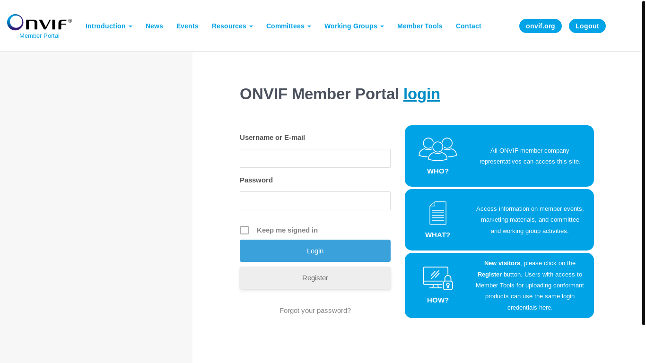This screenshot has height=363, width=646.
Task: Click the WHO? card heading
Action: click(x=438, y=171)
